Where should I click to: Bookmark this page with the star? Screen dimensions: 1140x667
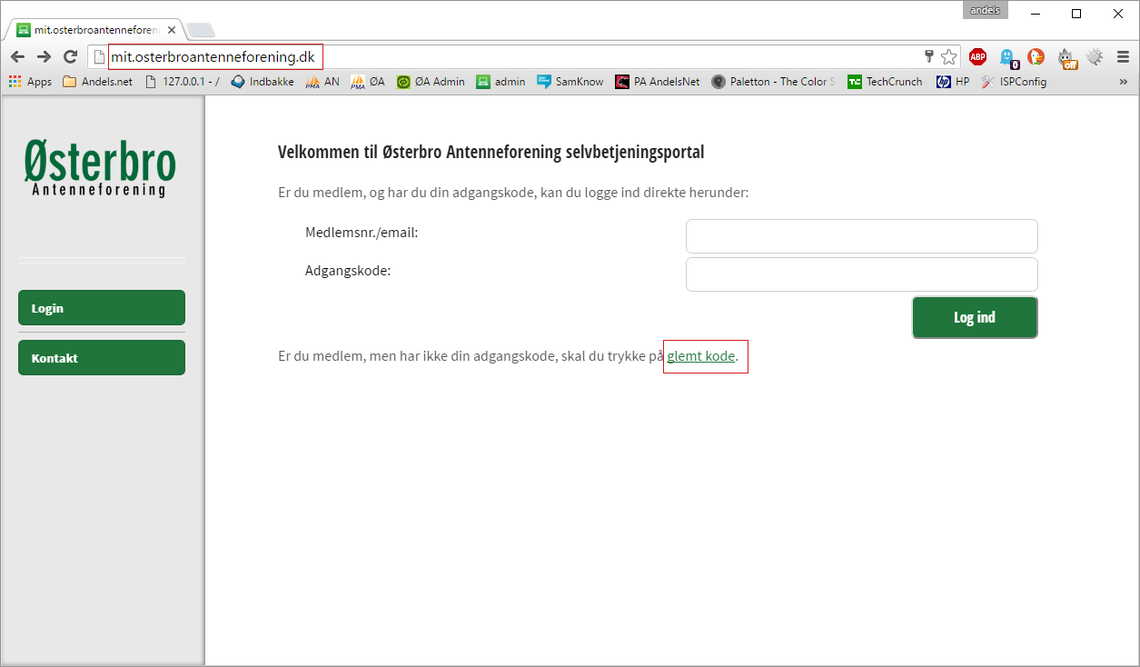click(x=949, y=57)
